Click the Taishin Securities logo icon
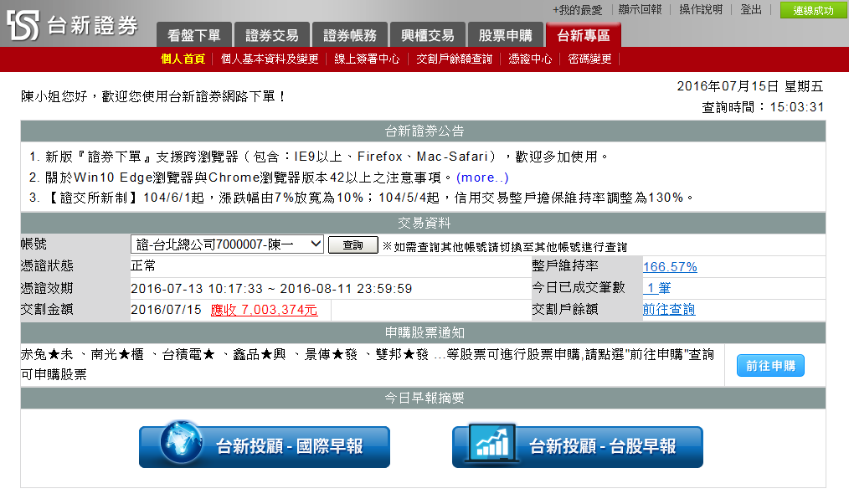Image resolution: width=849 pixels, height=499 pixels. tap(23, 26)
